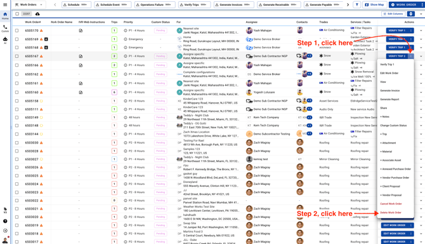Image resolution: width=425 pixels, height=244 pixels.
Task: Check the box for work order 6503022
Action: pos(16,201)
